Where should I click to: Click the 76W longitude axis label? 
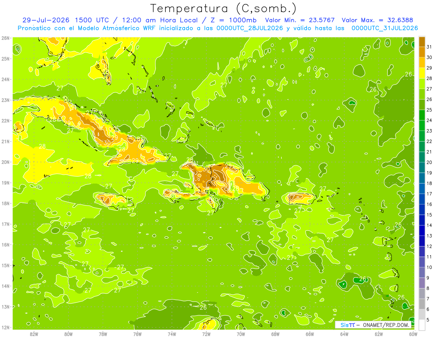pos(138,334)
